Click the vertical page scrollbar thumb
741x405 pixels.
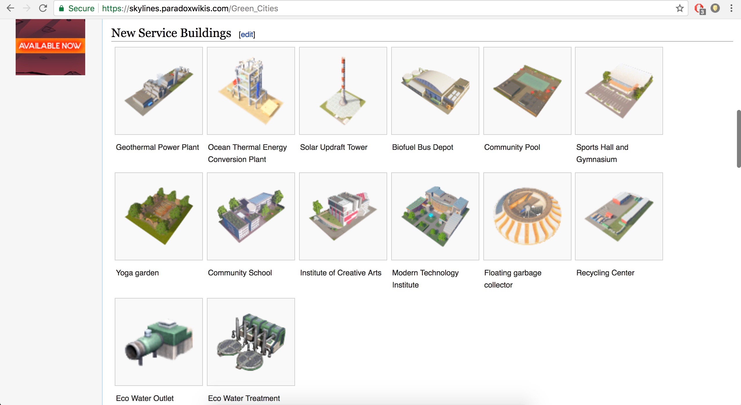tap(738, 139)
